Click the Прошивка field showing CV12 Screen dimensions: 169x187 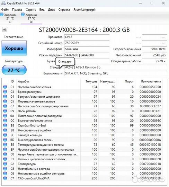pos(87,37)
